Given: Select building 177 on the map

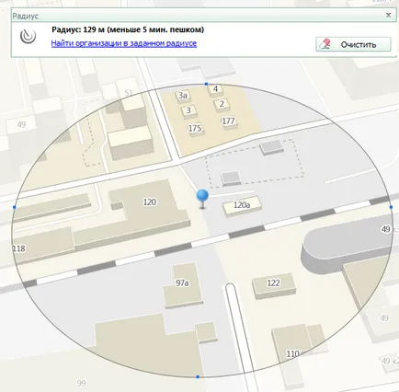Looking at the screenshot, I should (x=228, y=121).
